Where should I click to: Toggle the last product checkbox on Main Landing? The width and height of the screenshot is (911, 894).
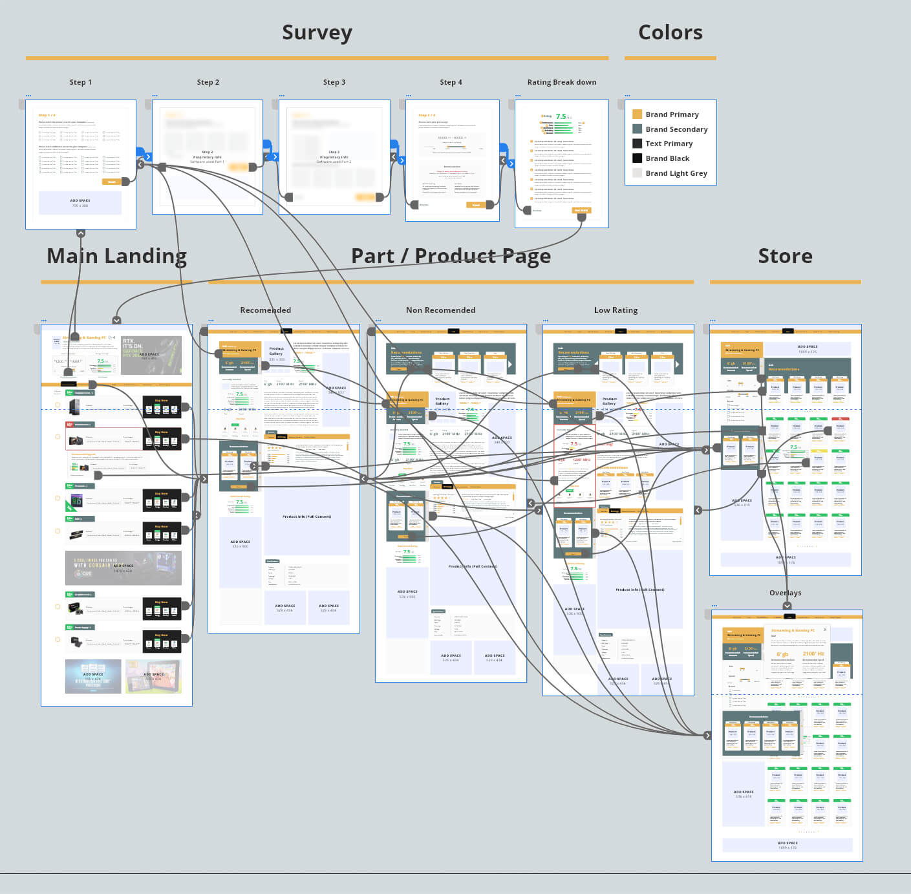[58, 640]
